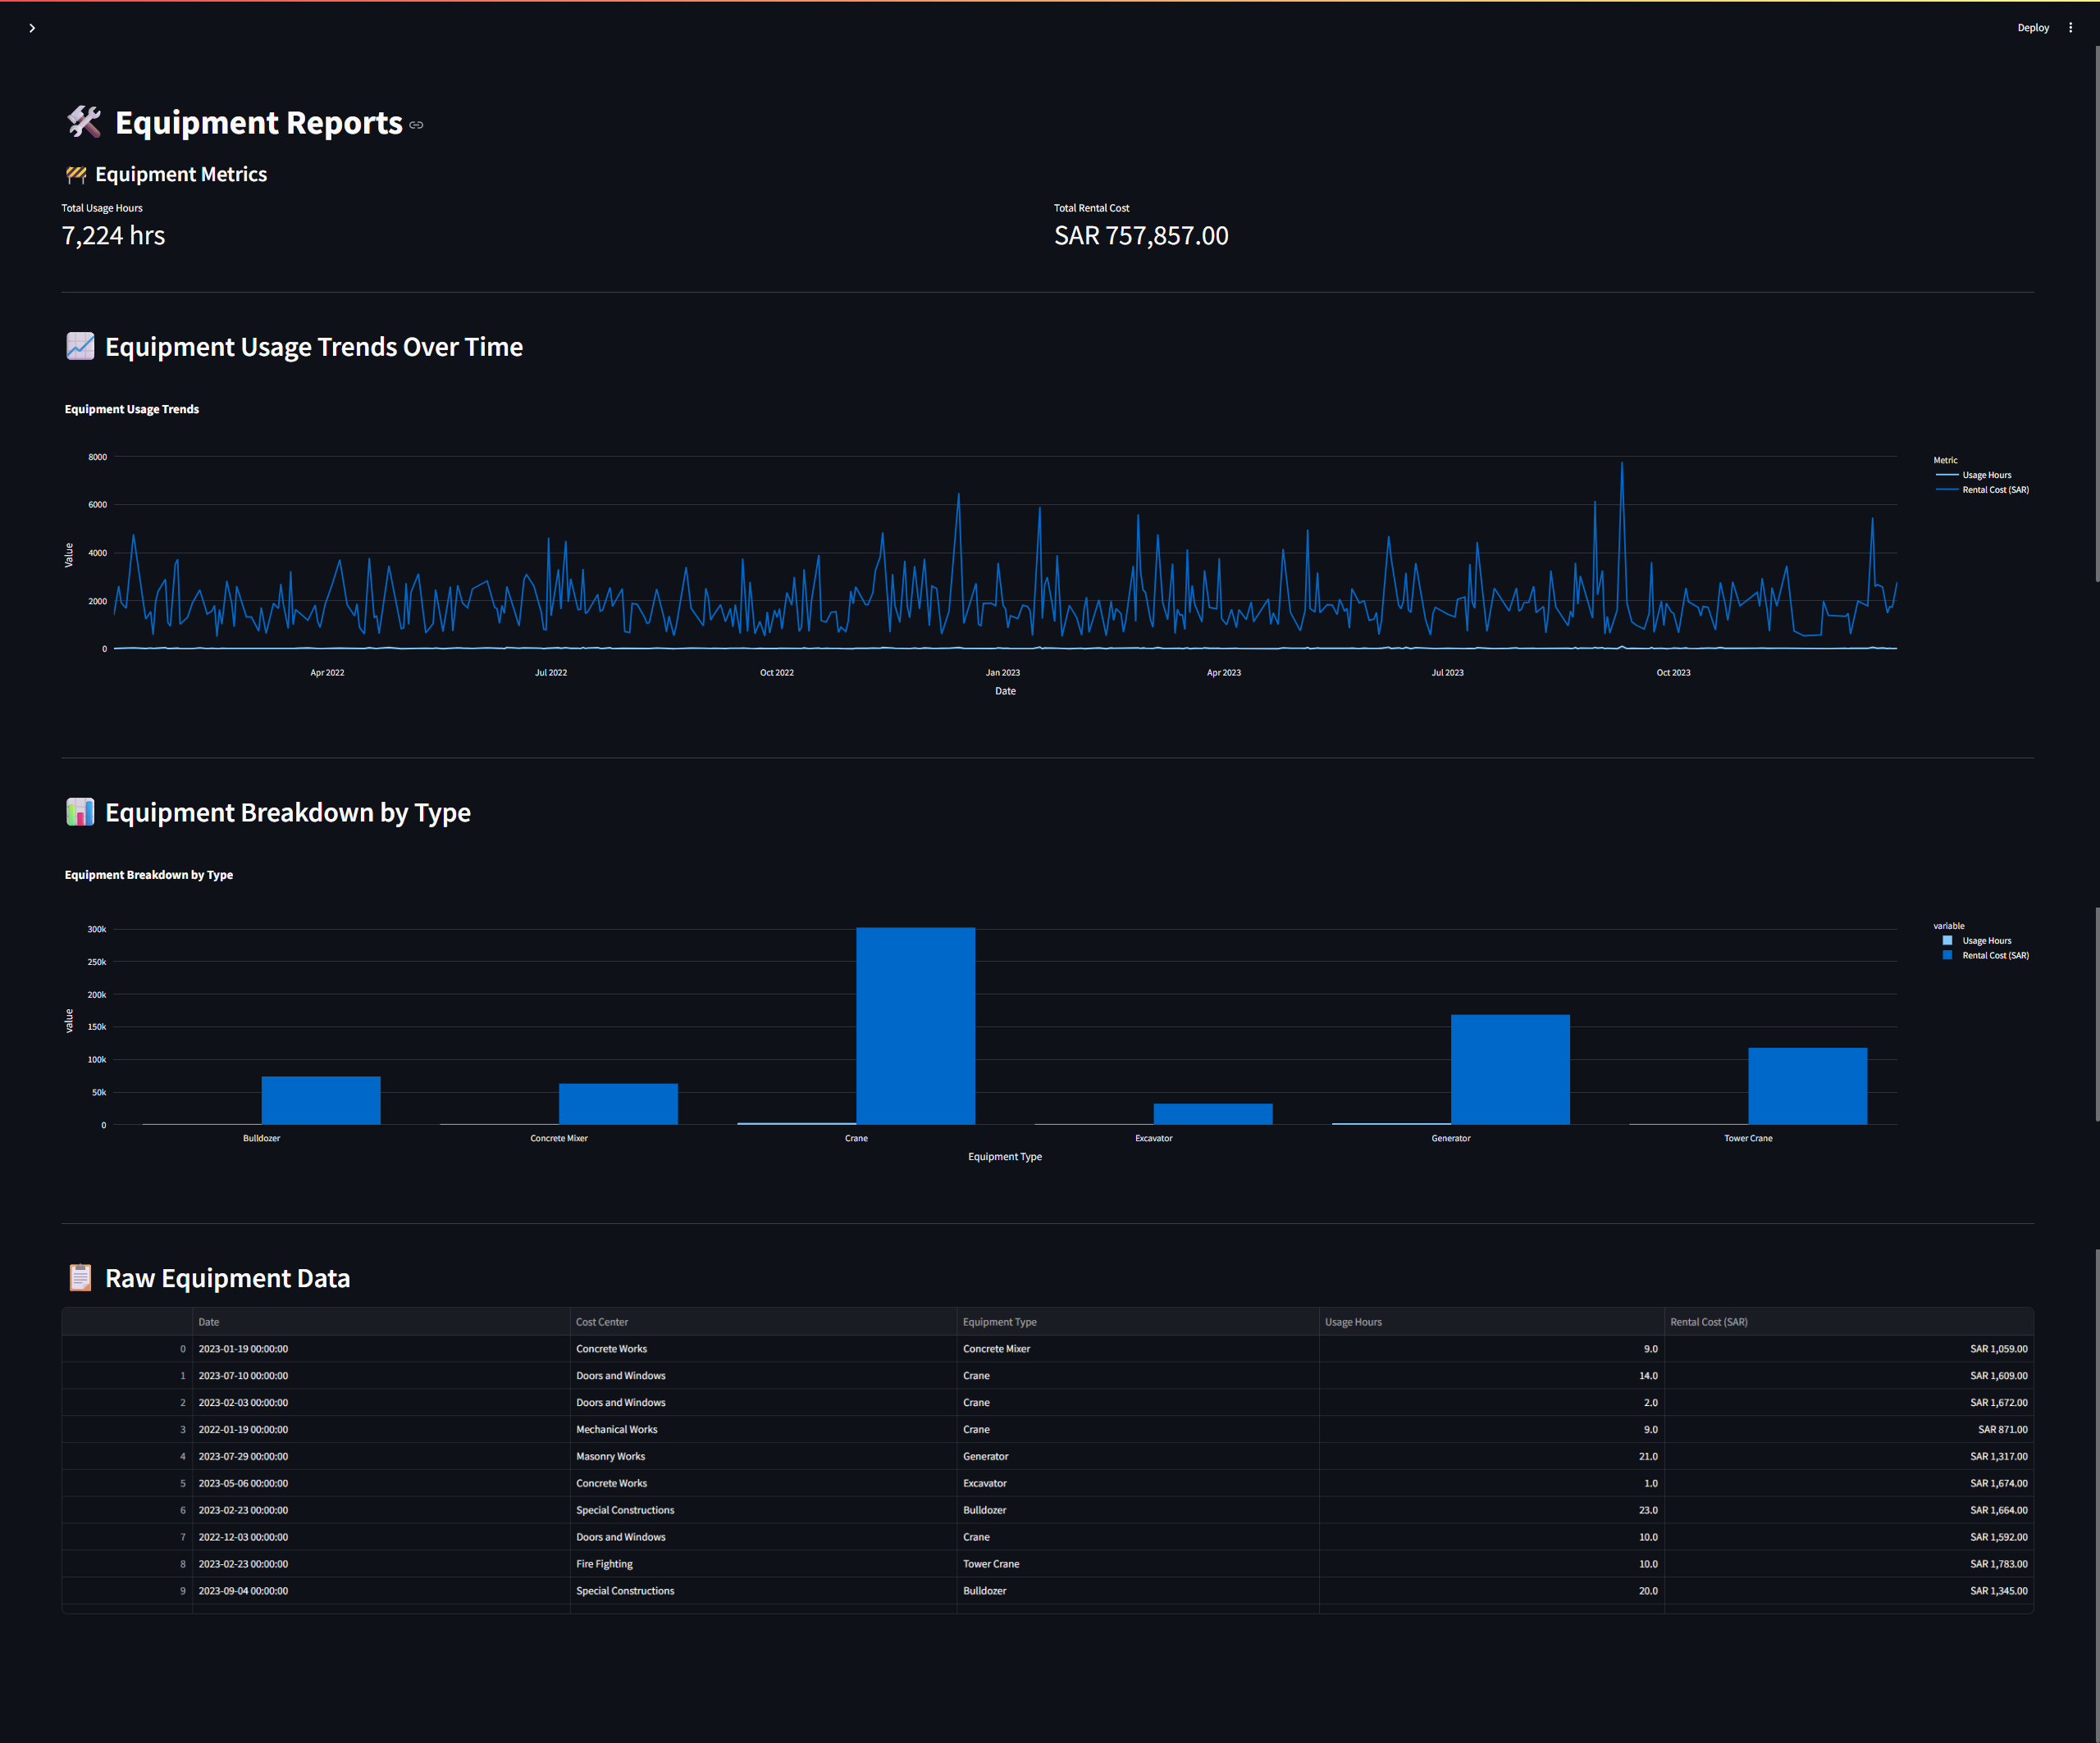
Task: Click the Excavator rental cost bar
Action: (x=1213, y=1114)
